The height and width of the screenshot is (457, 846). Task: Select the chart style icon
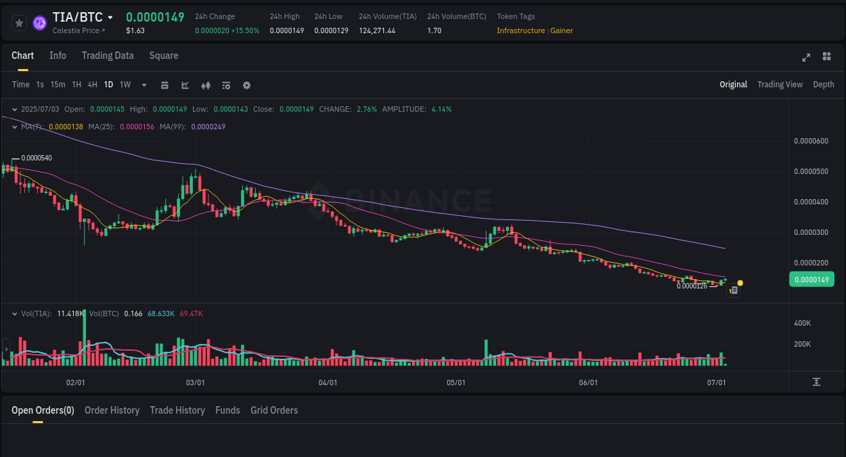click(x=206, y=85)
